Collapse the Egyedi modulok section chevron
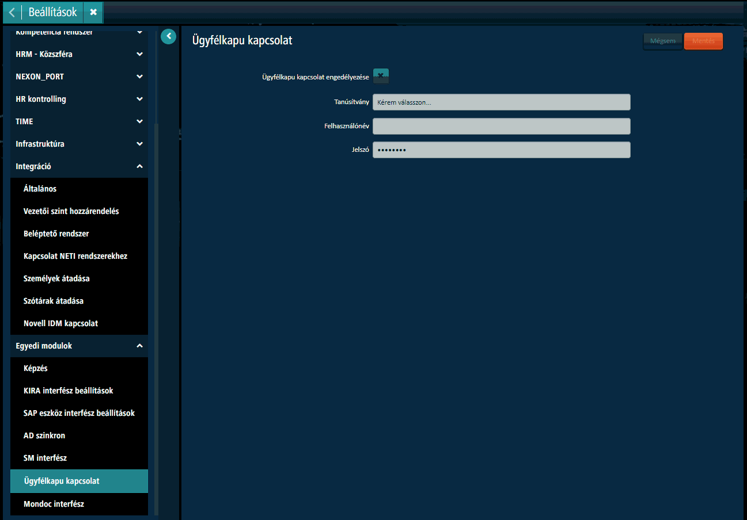This screenshot has width=747, height=520. click(139, 346)
